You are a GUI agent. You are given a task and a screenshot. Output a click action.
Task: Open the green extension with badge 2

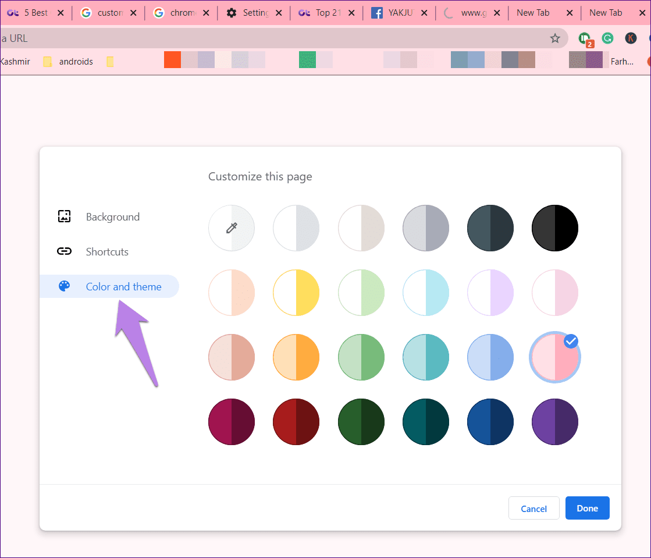coord(585,40)
